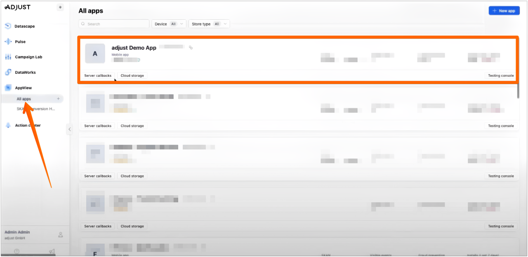Click Server callbacks on adjust Demo App
This screenshot has width=528, height=257.
(98, 75)
